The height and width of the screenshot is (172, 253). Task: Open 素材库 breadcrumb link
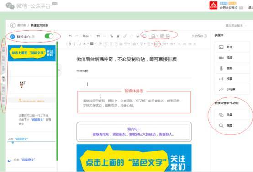tap(21, 25)
